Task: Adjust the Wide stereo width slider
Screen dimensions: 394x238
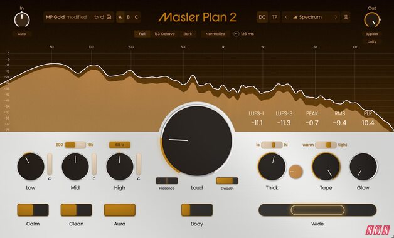Action: click(x=317, y=210)
